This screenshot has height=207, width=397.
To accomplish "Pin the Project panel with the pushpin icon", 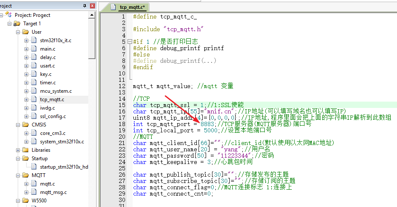I will point(84,5).
